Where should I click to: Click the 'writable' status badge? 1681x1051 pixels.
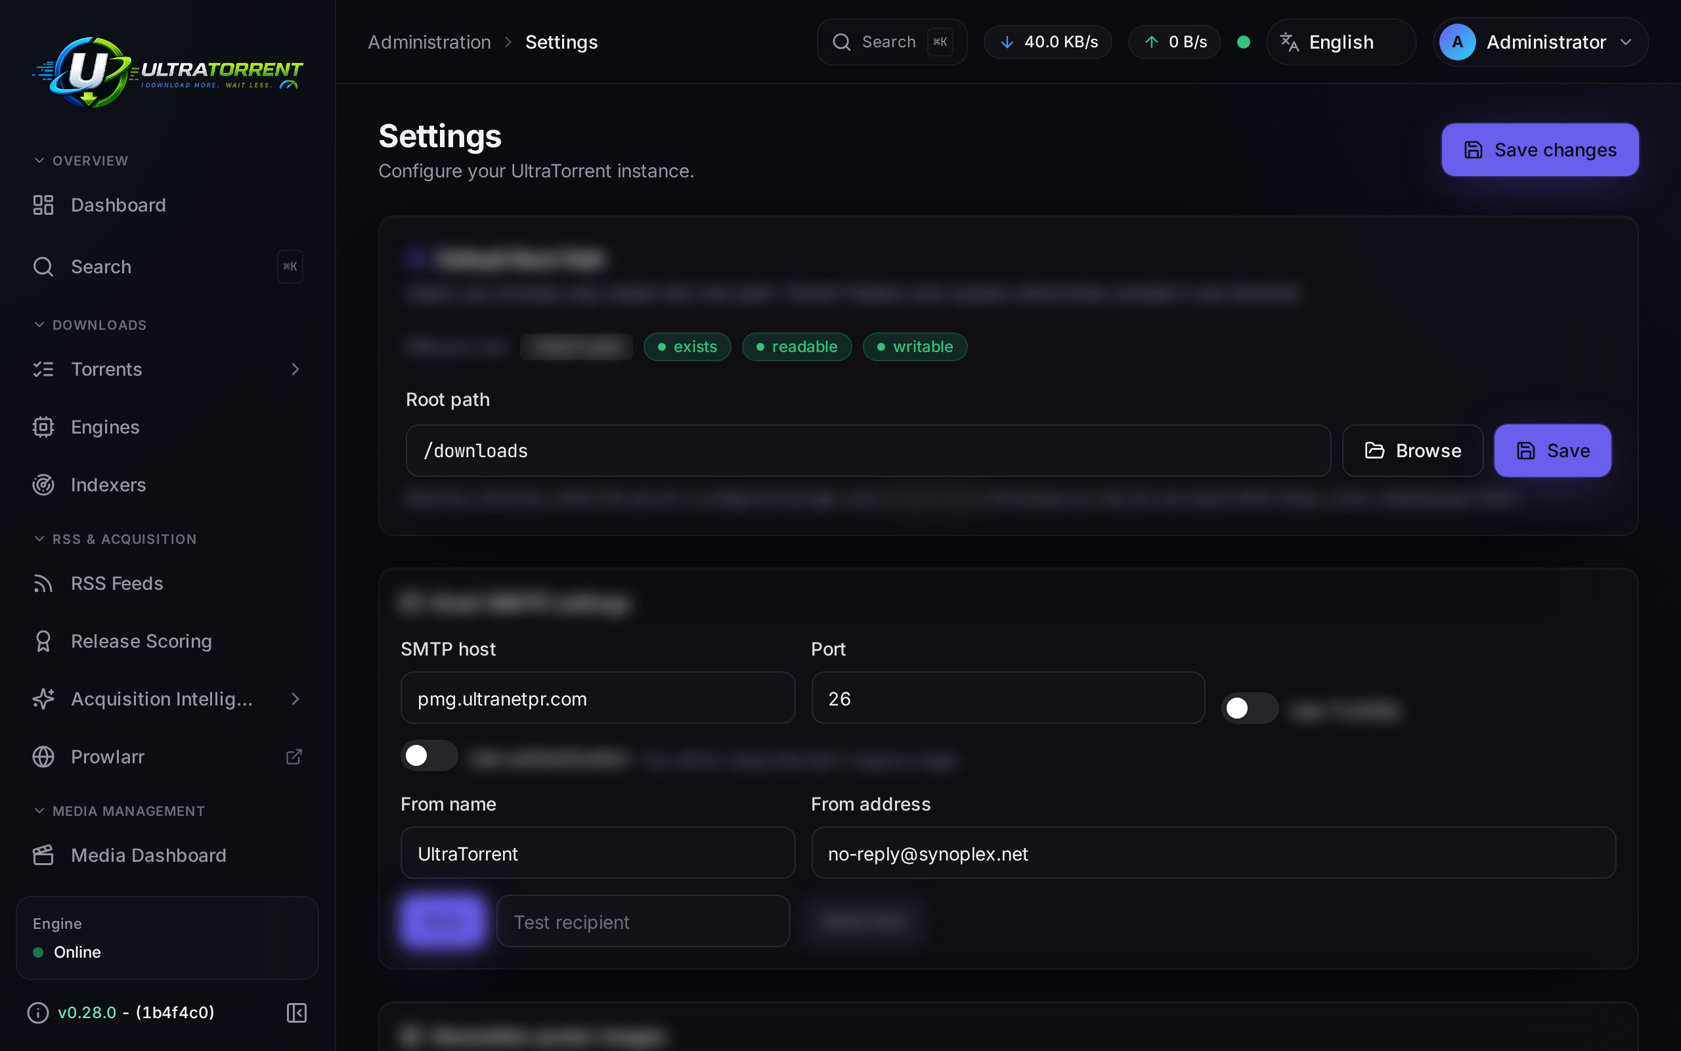(915, 347)
